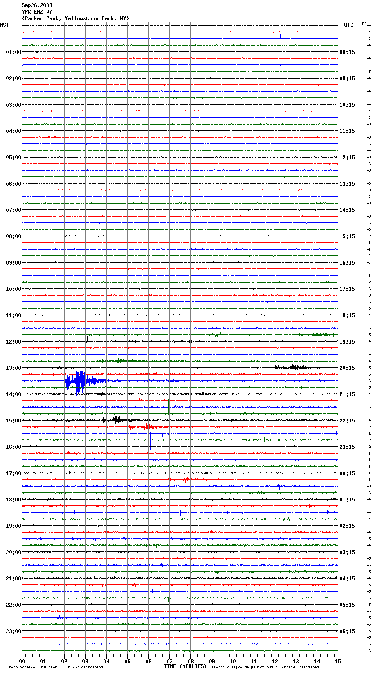Viewport: 373px width, 673px height.
Task: Click the 20:00 MST time label
Action: tap(14, 552)
